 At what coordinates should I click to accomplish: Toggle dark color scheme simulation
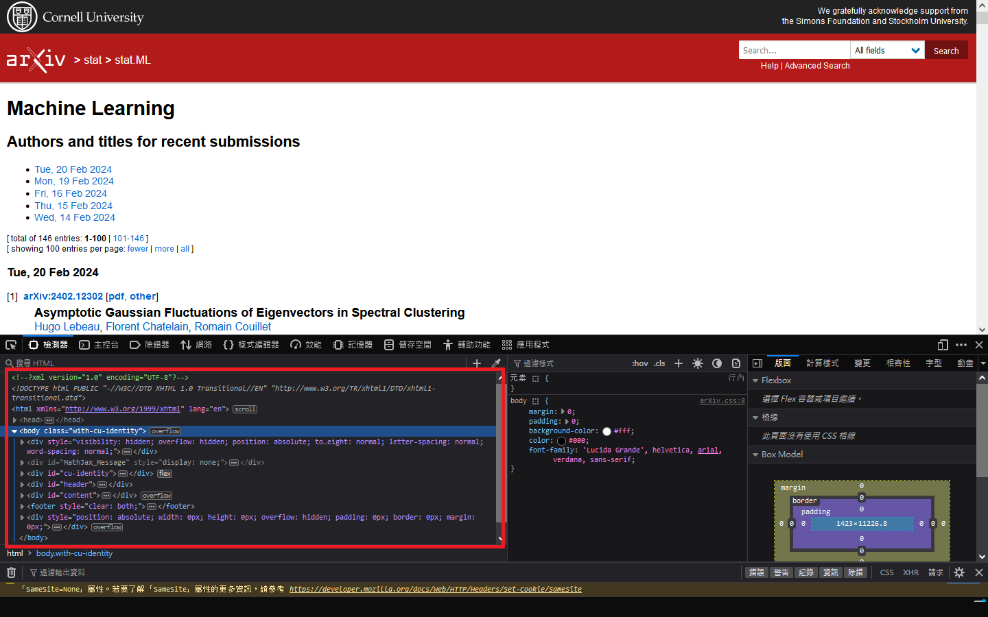click(x=717, y=363)
